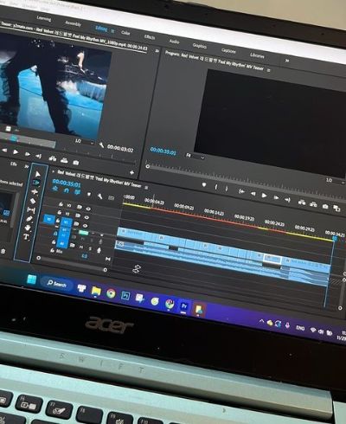Open timeline sequence panel menu

tap(146, 188)
